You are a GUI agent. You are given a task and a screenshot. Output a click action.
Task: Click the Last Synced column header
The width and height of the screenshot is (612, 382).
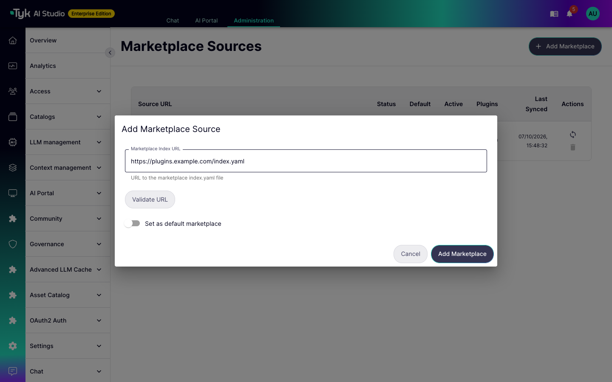click(x=536, y=104)
